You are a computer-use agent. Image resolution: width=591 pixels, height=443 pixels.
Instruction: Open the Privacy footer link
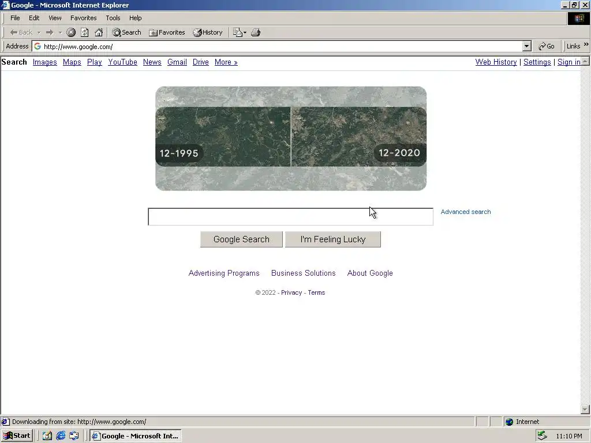click(x=291, y=292)
